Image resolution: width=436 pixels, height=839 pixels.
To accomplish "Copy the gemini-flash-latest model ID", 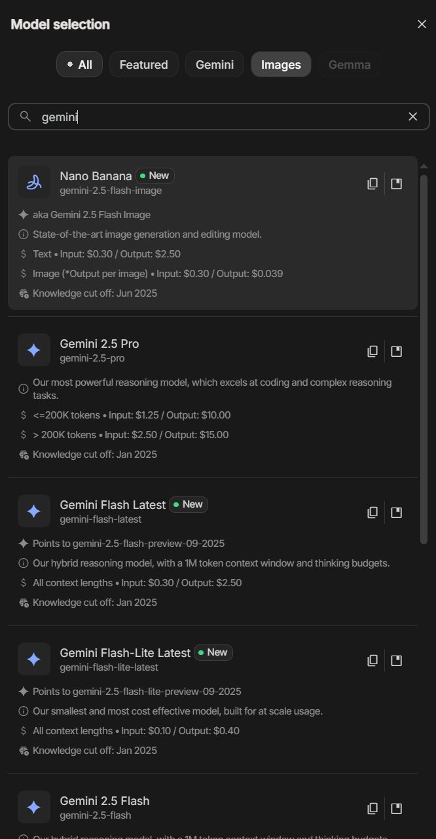I will click(372, 513).
